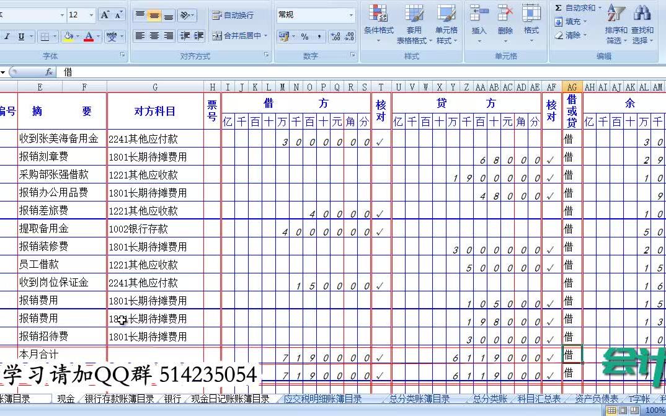Image resolution: width=666 pixels, height=416 pixels.
Task: Click the 查找和选择 binoculars icon
Action: coord(642,12)
